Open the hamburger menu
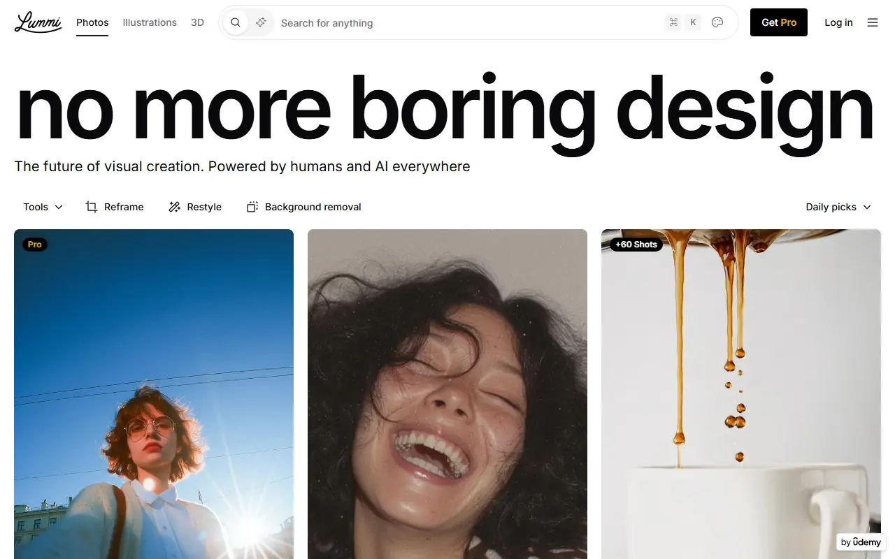This screenshot has width=895, height=559. [x=872, y=22]
